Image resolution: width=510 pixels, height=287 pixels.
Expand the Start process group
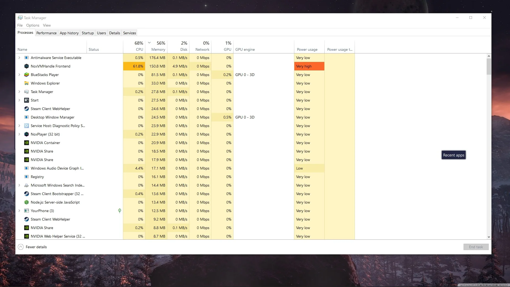click(19, 100)
